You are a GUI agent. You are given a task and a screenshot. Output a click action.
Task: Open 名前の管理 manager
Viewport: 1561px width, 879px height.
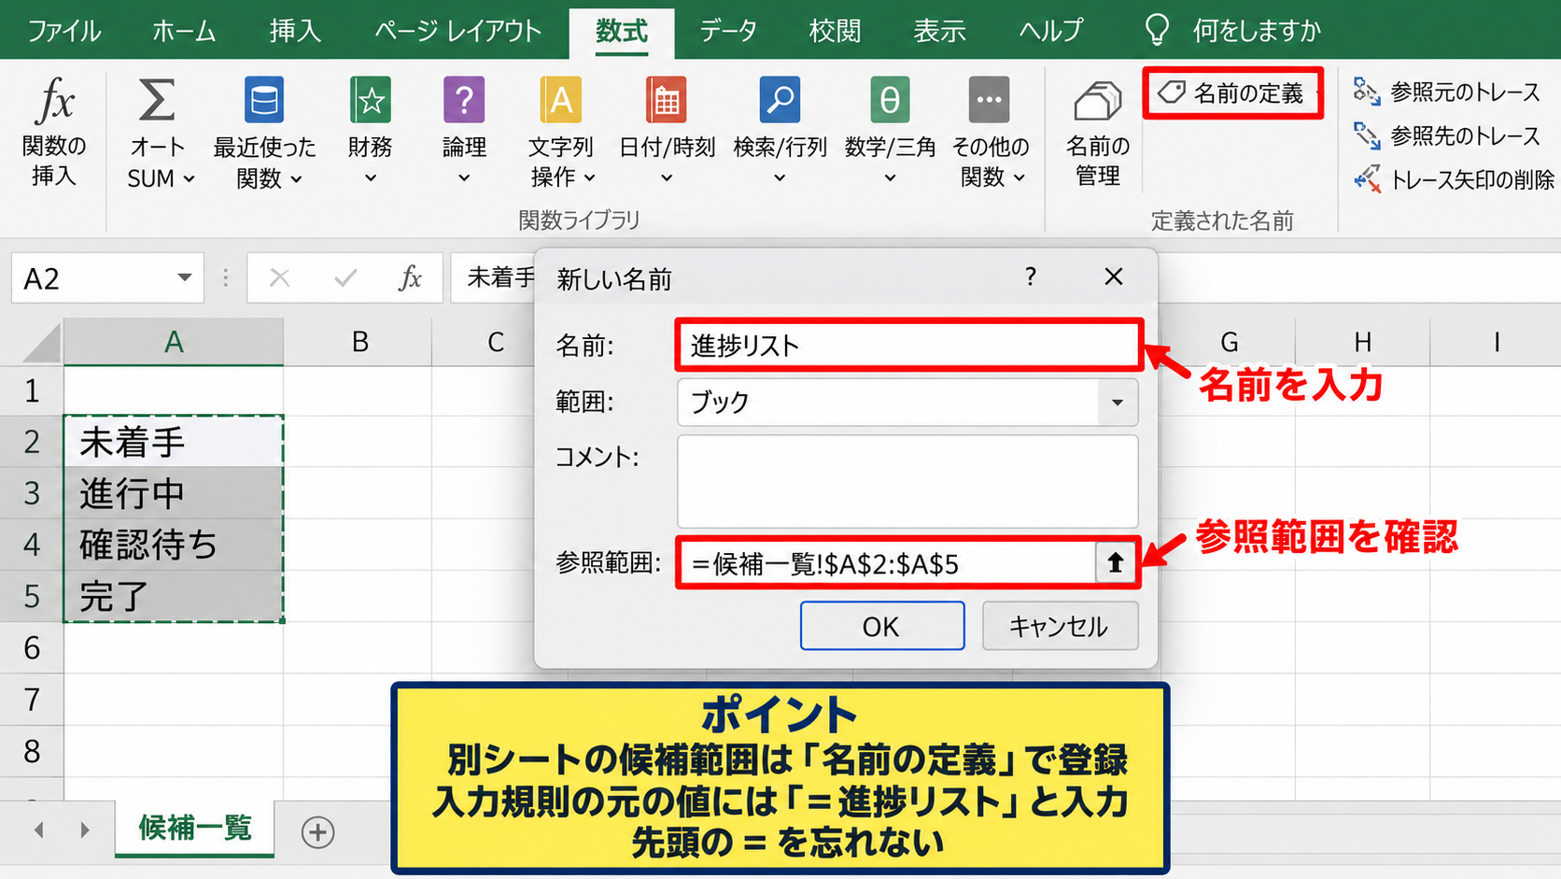coord(1098,133)
